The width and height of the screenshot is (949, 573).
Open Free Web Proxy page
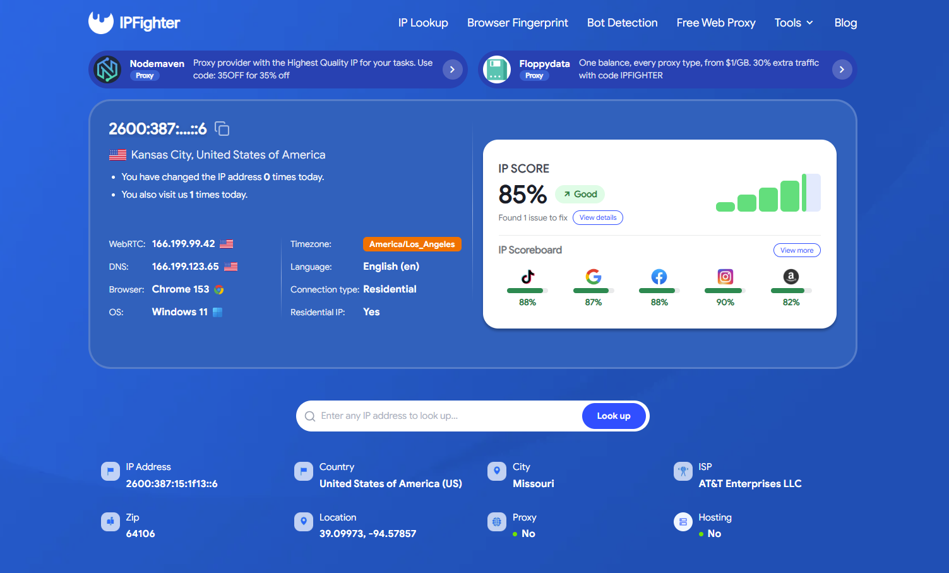(x=716, y=23)
